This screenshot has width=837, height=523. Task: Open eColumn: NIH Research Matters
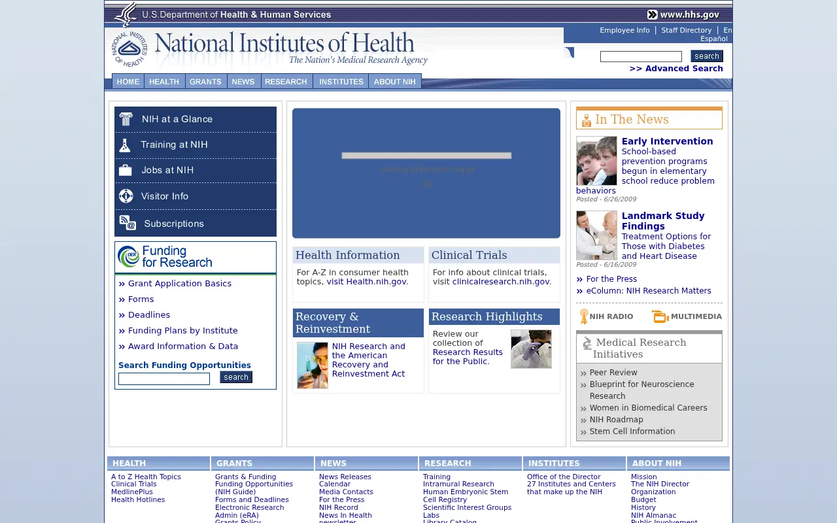(x=649, y=291)
